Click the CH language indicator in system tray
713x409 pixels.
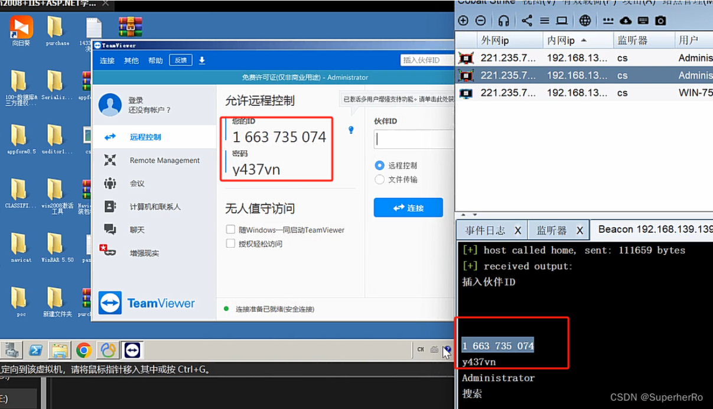[x=421, y=349]
